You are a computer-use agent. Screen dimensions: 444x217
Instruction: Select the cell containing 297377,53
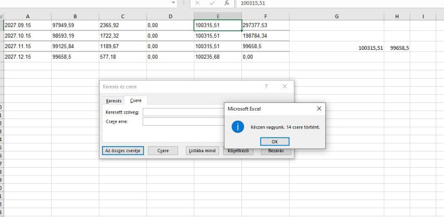click(x=265, y=25)
